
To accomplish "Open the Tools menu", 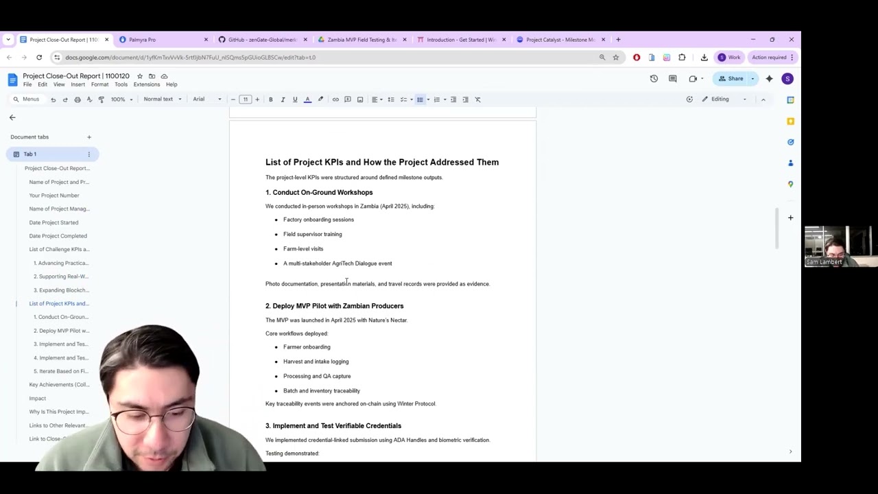I will click(x=121, y=84).
